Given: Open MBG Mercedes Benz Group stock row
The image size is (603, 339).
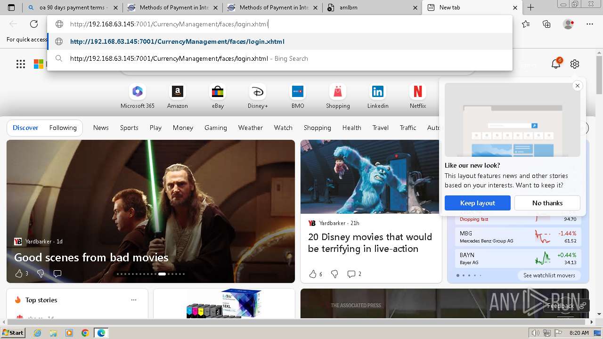Looking at the screenshot, I should 518,237.
